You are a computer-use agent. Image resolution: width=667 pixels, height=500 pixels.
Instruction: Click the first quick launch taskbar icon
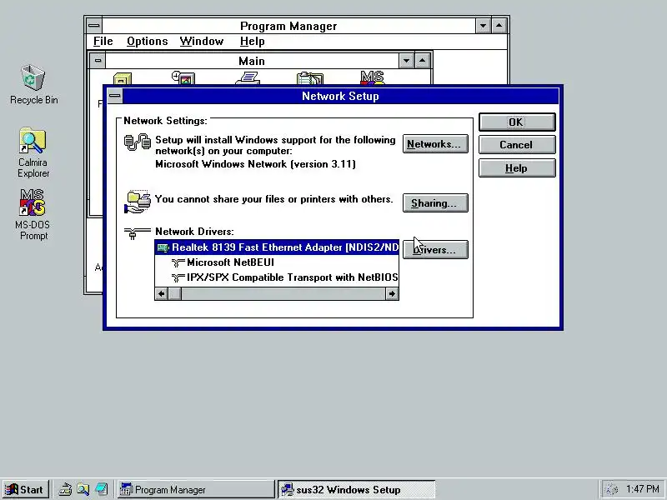pos(66,490)
